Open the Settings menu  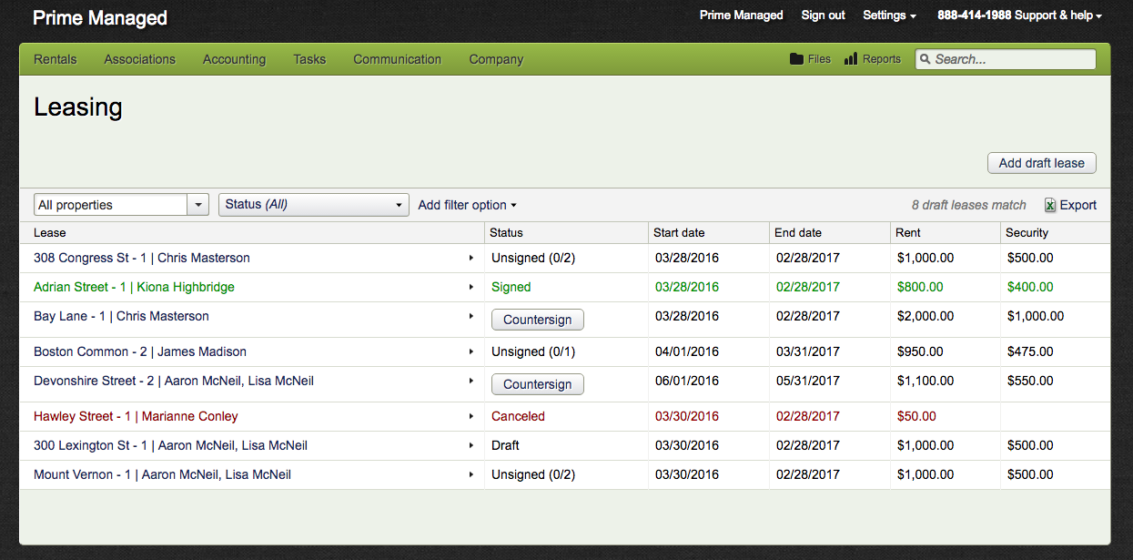(x=889, y=15)
